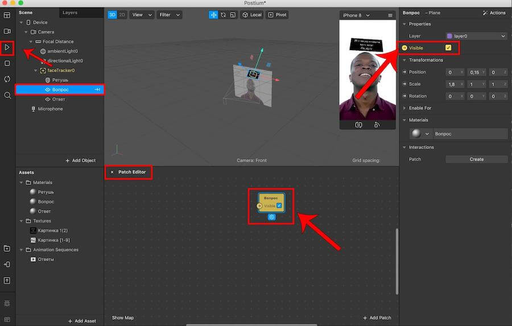This screenshot has height=326, width=512.
Task: Select the Rotate tool in viewport toolbar
Action: 223,15
